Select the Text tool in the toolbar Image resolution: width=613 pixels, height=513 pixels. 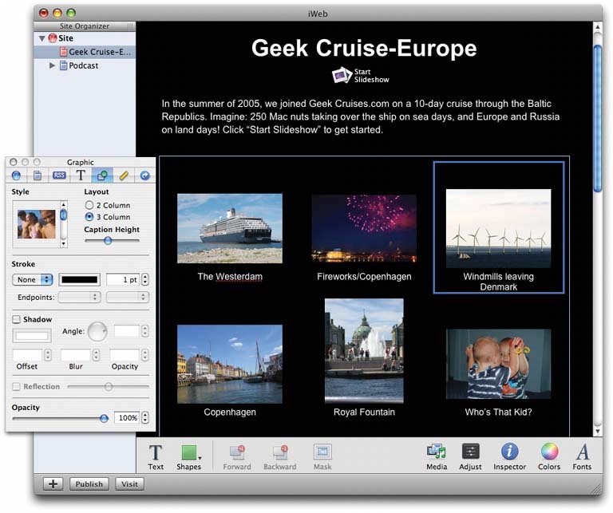[156, 456]
